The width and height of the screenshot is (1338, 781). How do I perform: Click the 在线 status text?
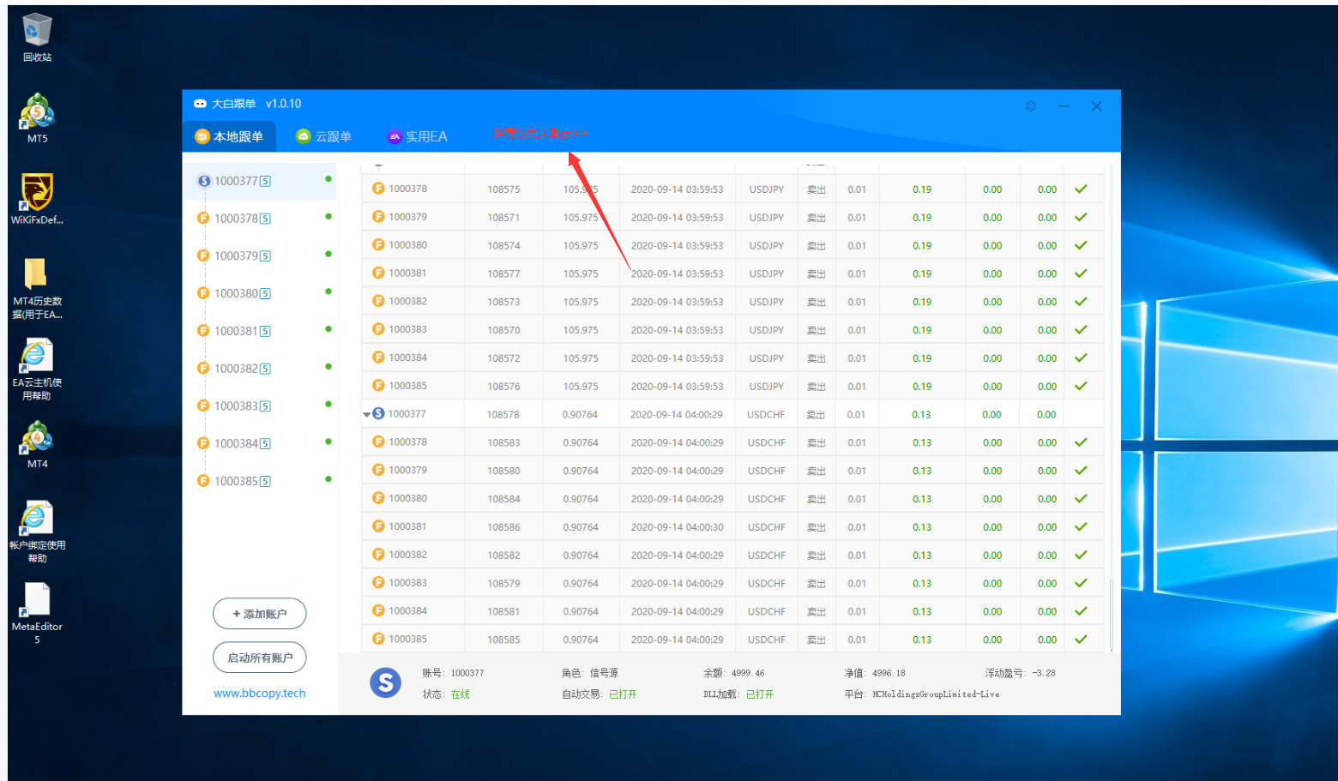pyautogui.click(x=461, y=694)
